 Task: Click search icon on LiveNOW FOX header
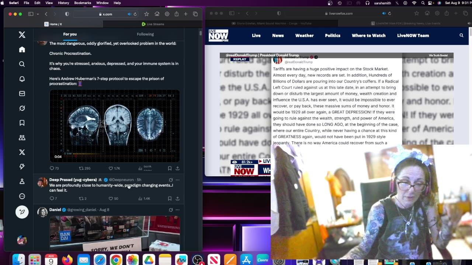point(461,35)
